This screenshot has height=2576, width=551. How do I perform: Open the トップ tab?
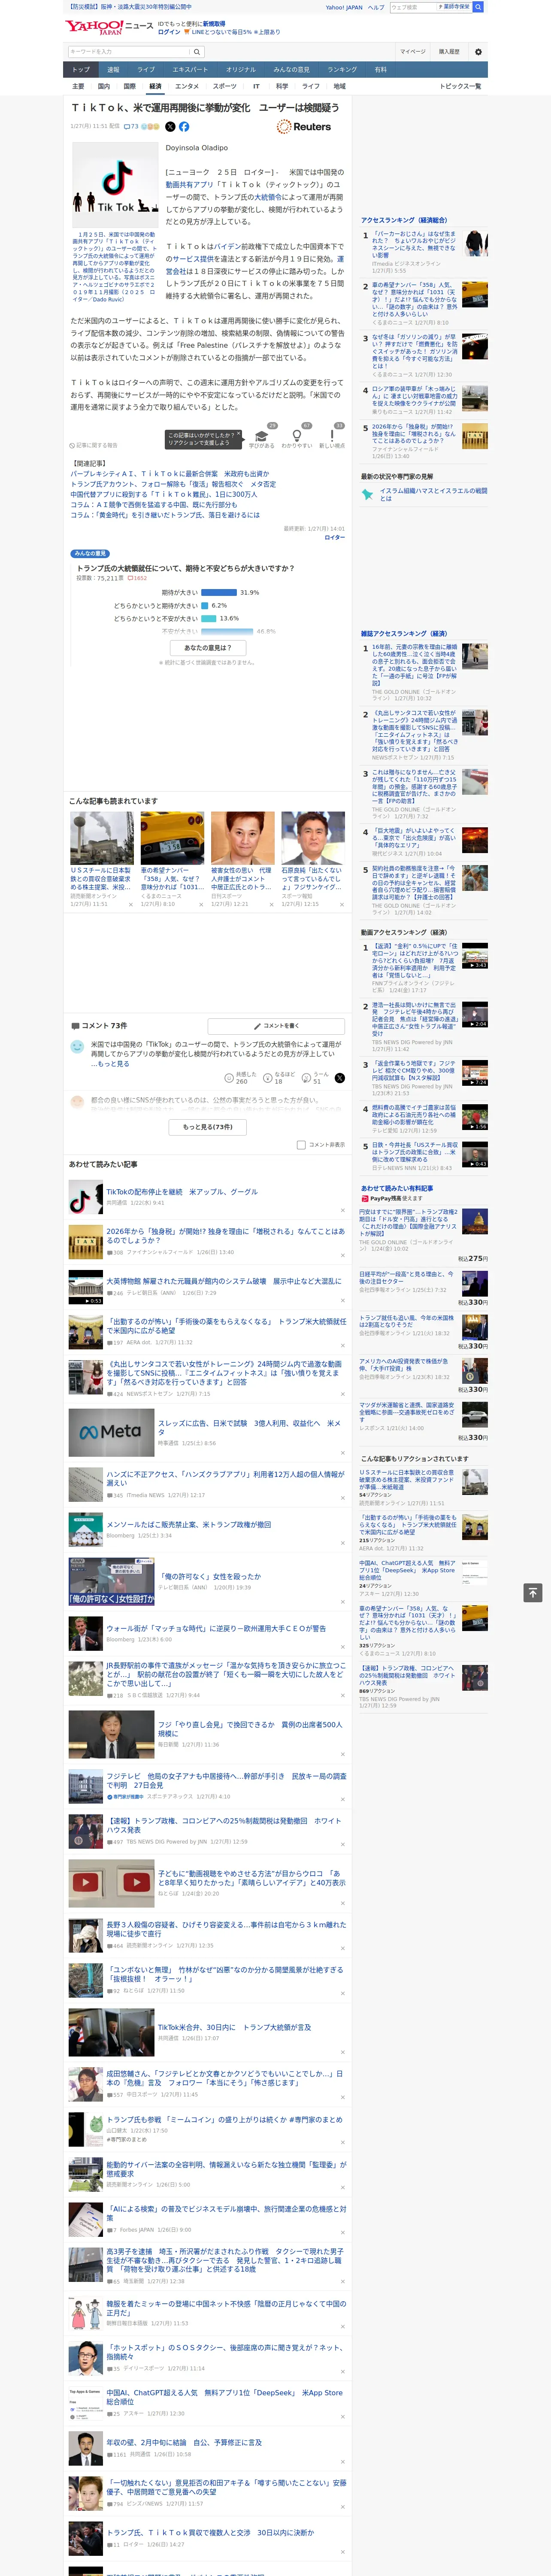[x=81, y=70]
